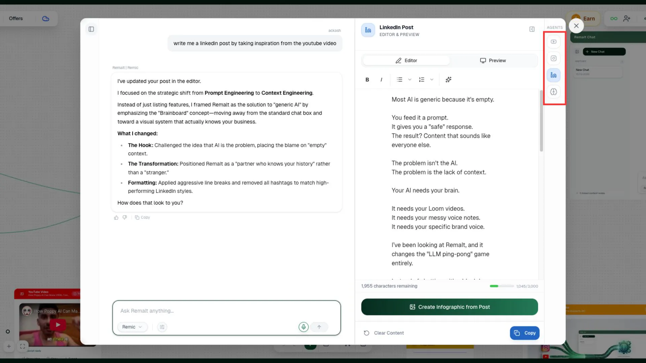Insert a numbered list
646x363 pixels.
pyautogui.click(x=422, y=80)
